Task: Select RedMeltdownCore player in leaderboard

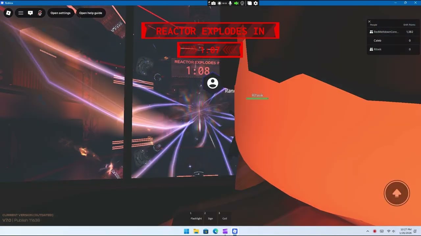Action: coord(393,32)
